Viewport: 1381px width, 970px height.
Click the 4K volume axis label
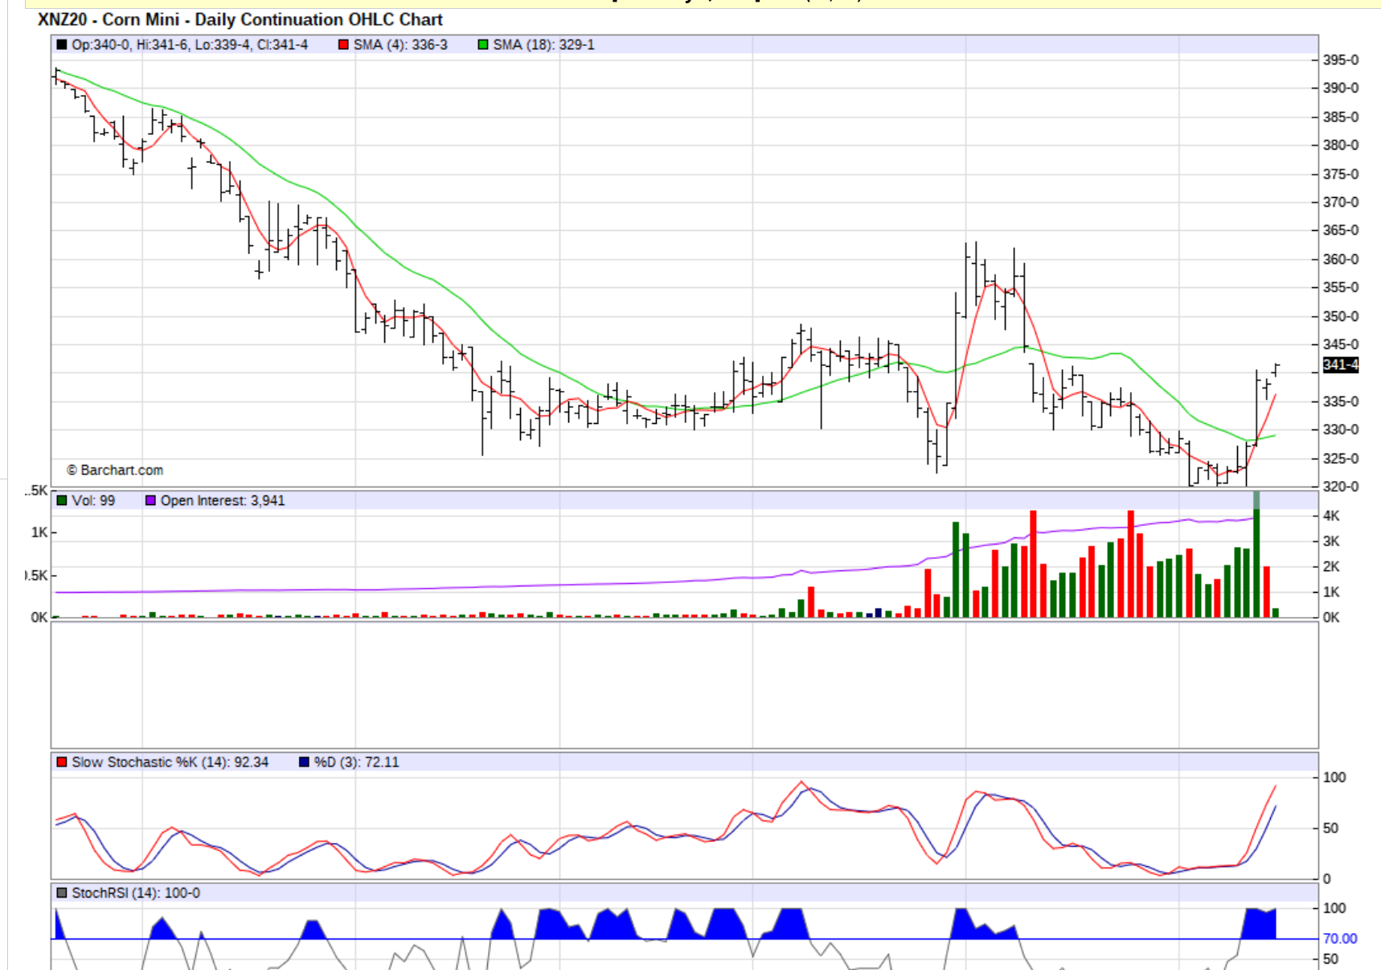click(1331, 516)
